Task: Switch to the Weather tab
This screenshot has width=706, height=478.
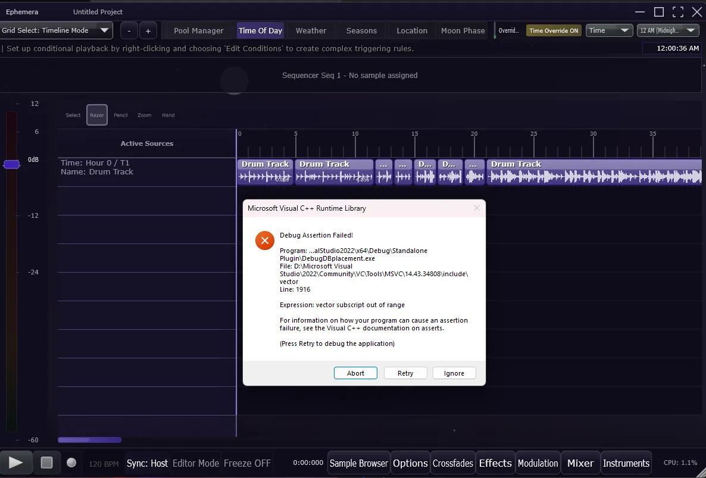Action: tap(311, 30)
